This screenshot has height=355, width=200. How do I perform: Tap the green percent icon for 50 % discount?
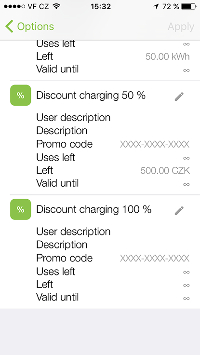(21, 96)
